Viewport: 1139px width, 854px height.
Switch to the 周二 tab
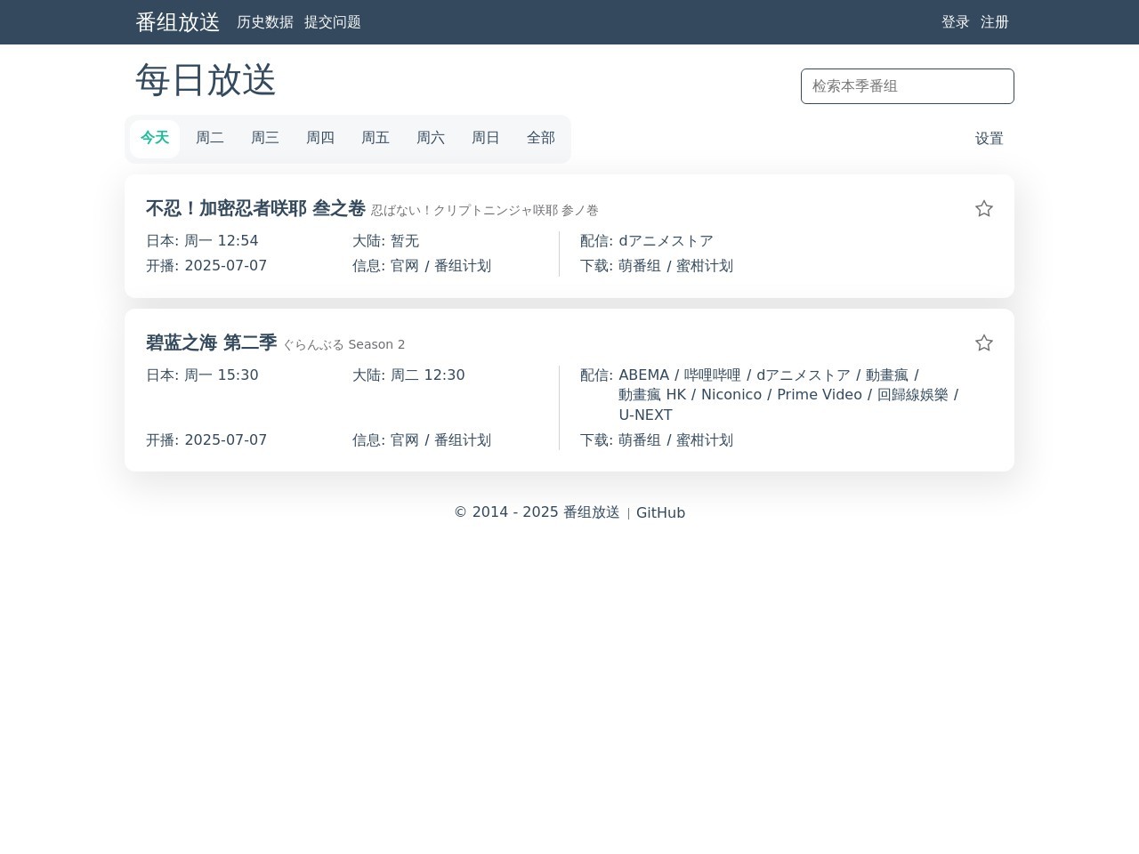click(x=210, y=138)
